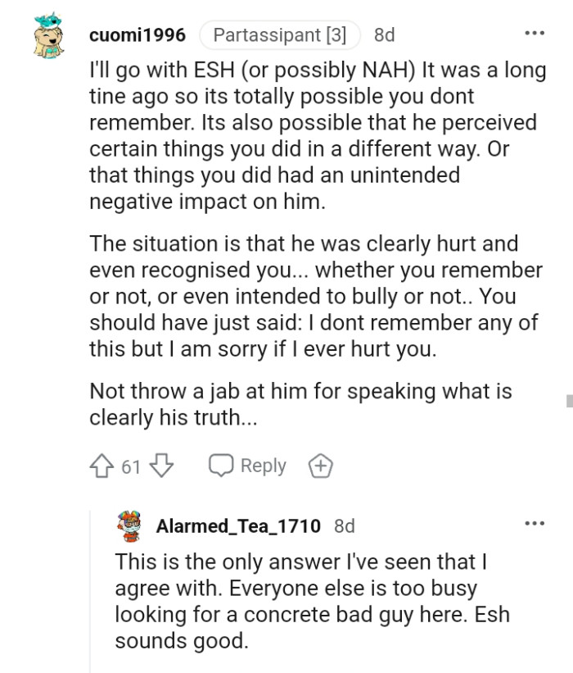This screenshot has width=573, height=673.
Task: Click Alarmed_Tea_1710's avatar
Action: click(129, 525)
